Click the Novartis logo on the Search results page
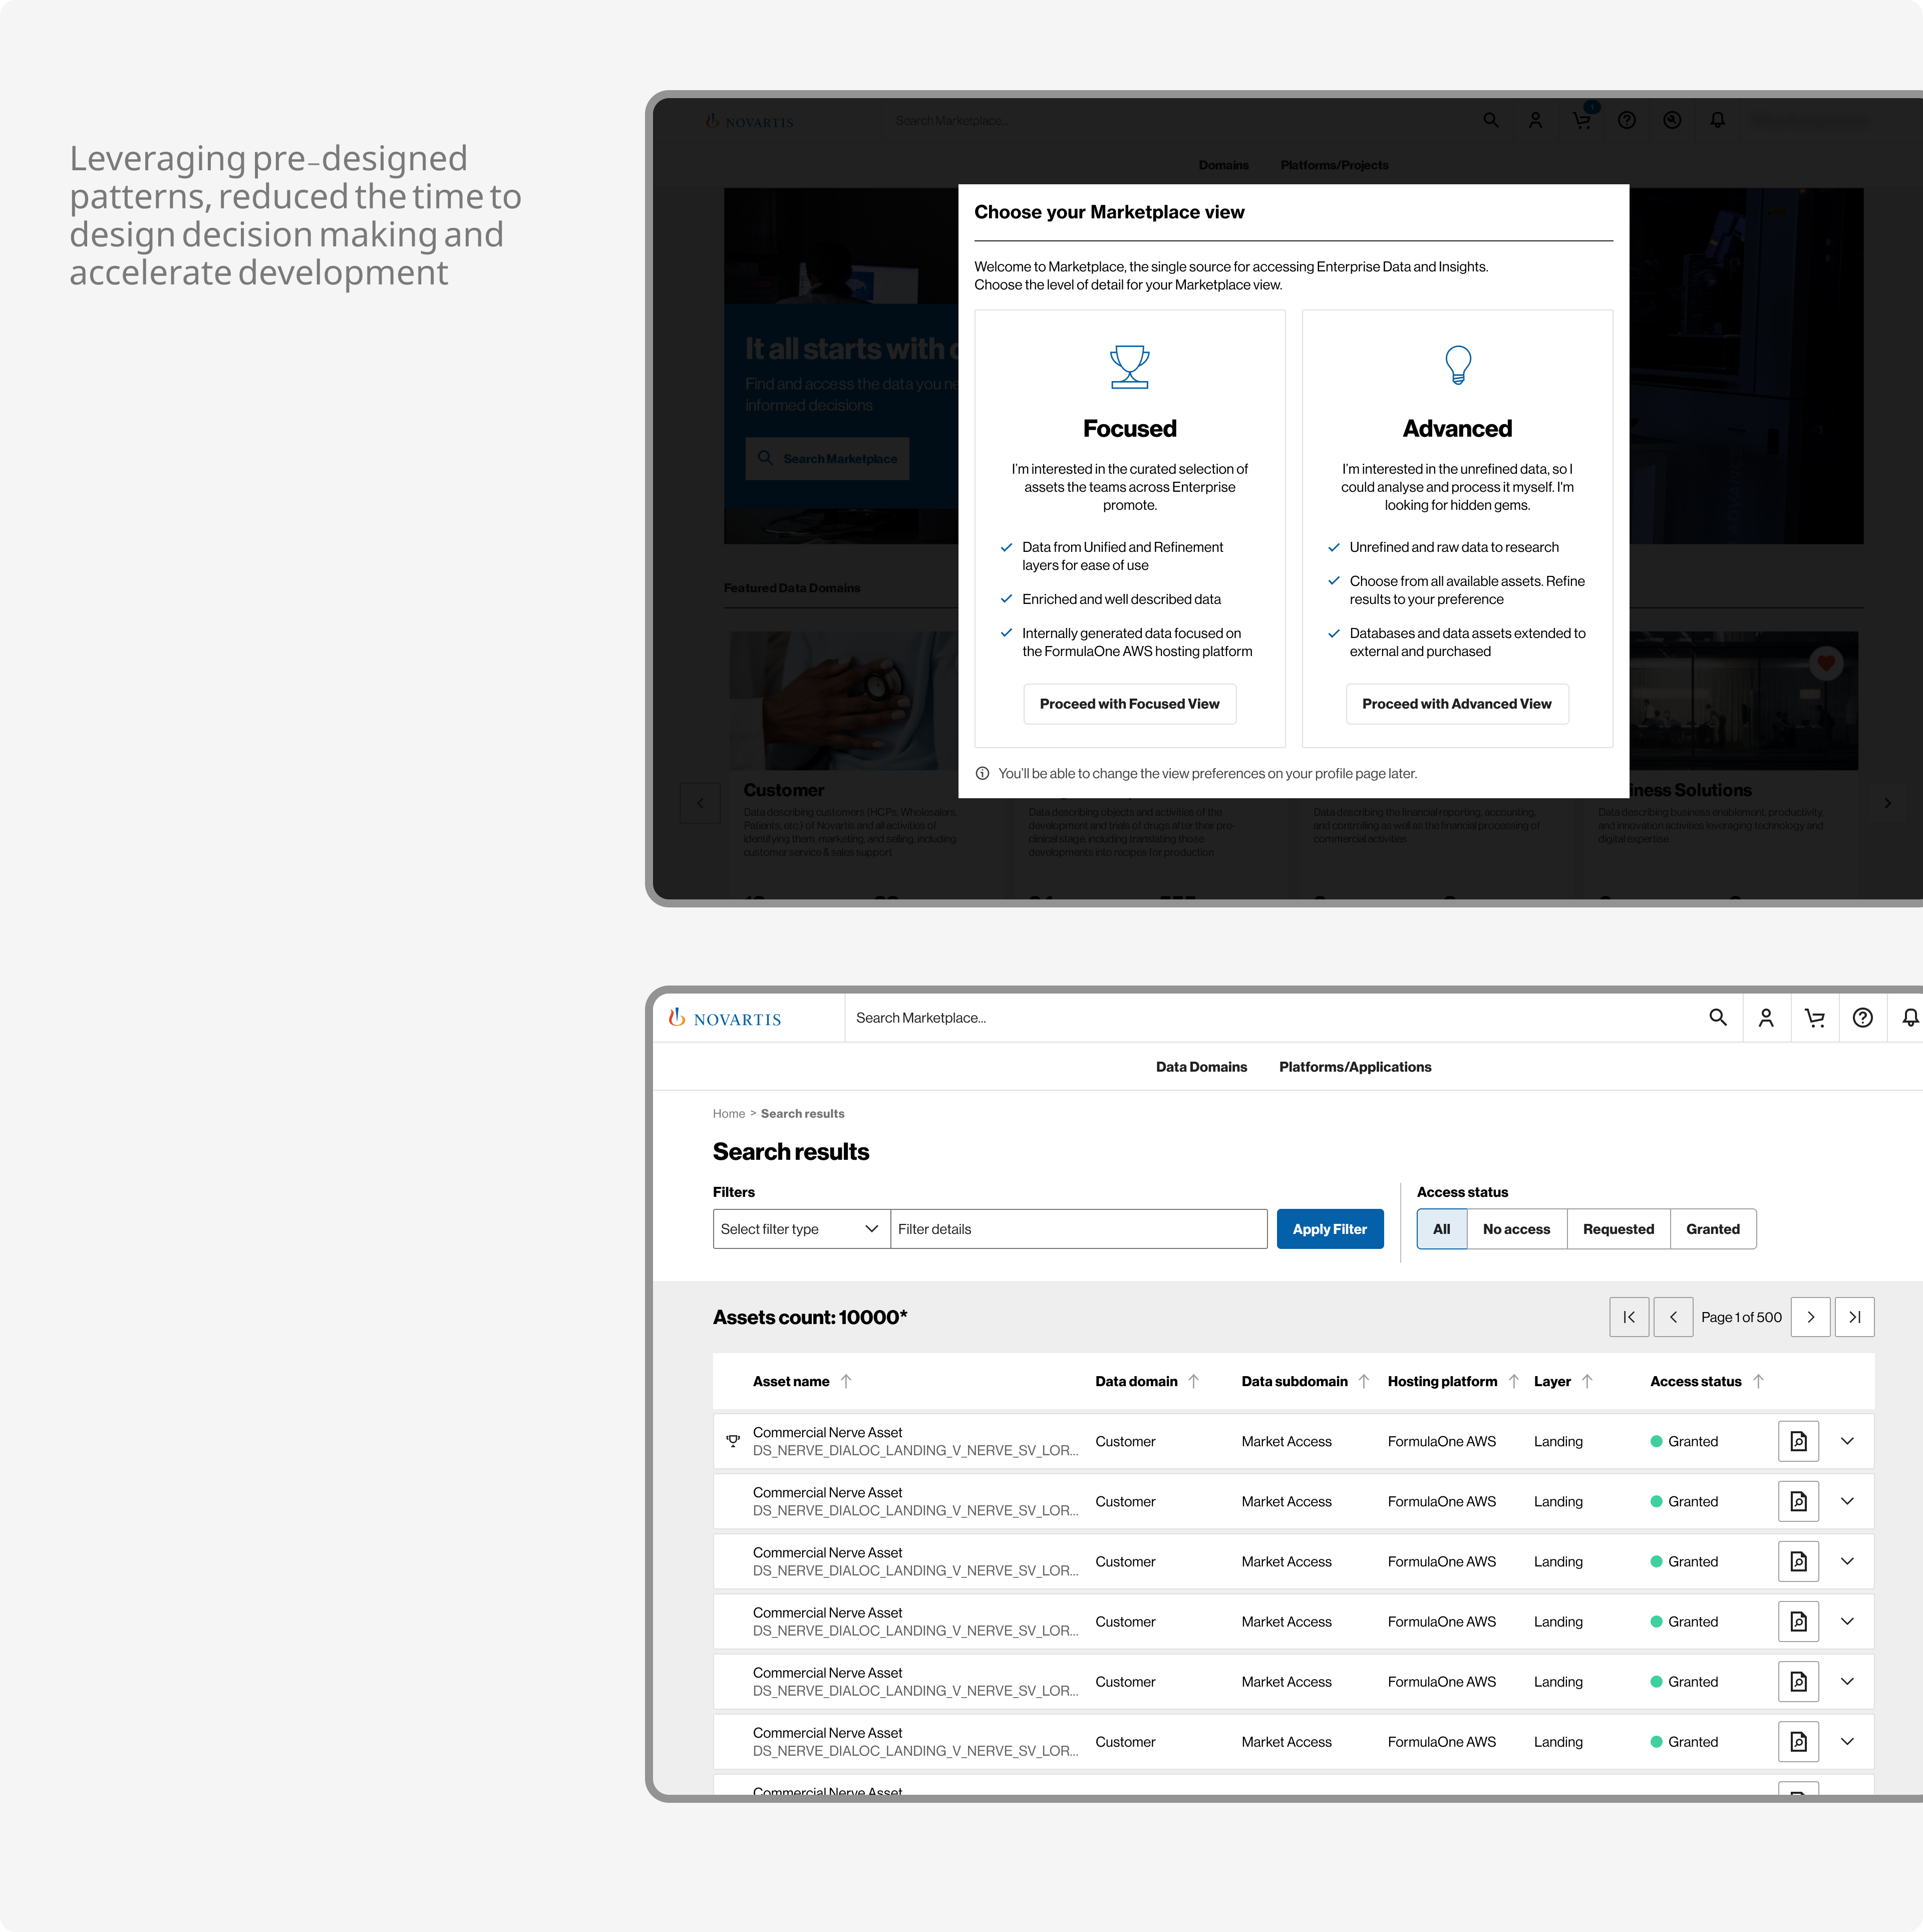The height and width of the screenshot is (1932, 1923). (725, 1018)
